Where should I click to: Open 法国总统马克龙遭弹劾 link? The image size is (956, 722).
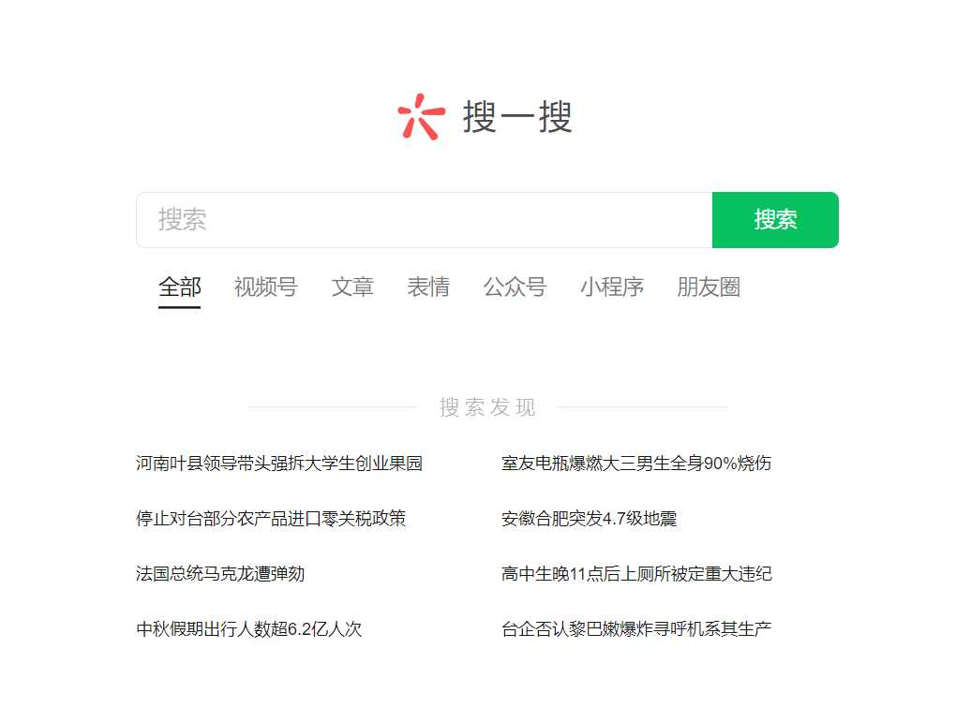(x=220, y=574)
